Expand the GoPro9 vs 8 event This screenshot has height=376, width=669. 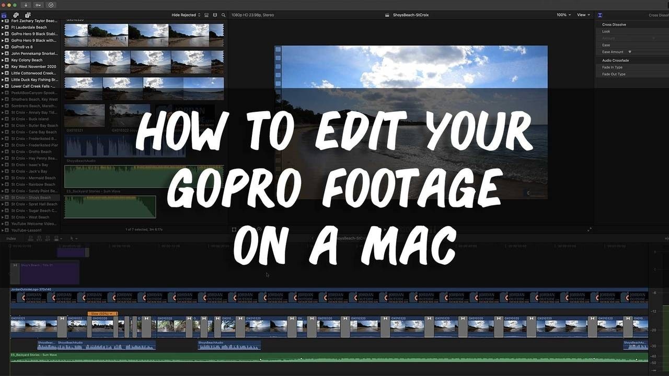pos(3,47)
